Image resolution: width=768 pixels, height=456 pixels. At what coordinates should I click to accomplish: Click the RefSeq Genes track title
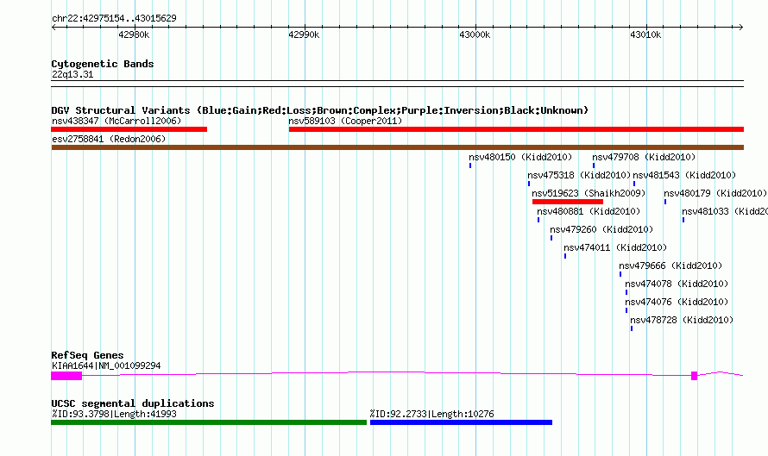(x=88, y=355)
